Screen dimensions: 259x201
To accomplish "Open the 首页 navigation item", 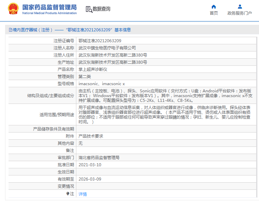I will click(214, 13).
